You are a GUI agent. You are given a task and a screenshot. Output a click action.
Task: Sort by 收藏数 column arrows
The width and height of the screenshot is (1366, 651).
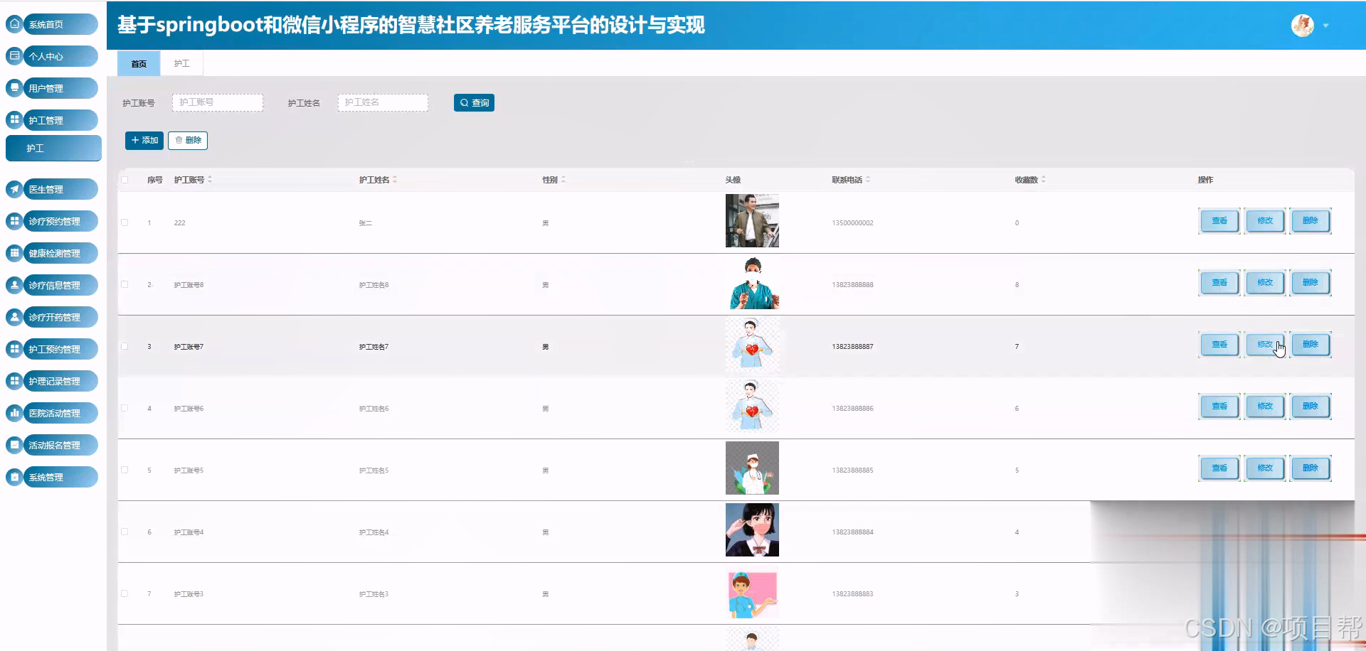tap(1043, 180)
